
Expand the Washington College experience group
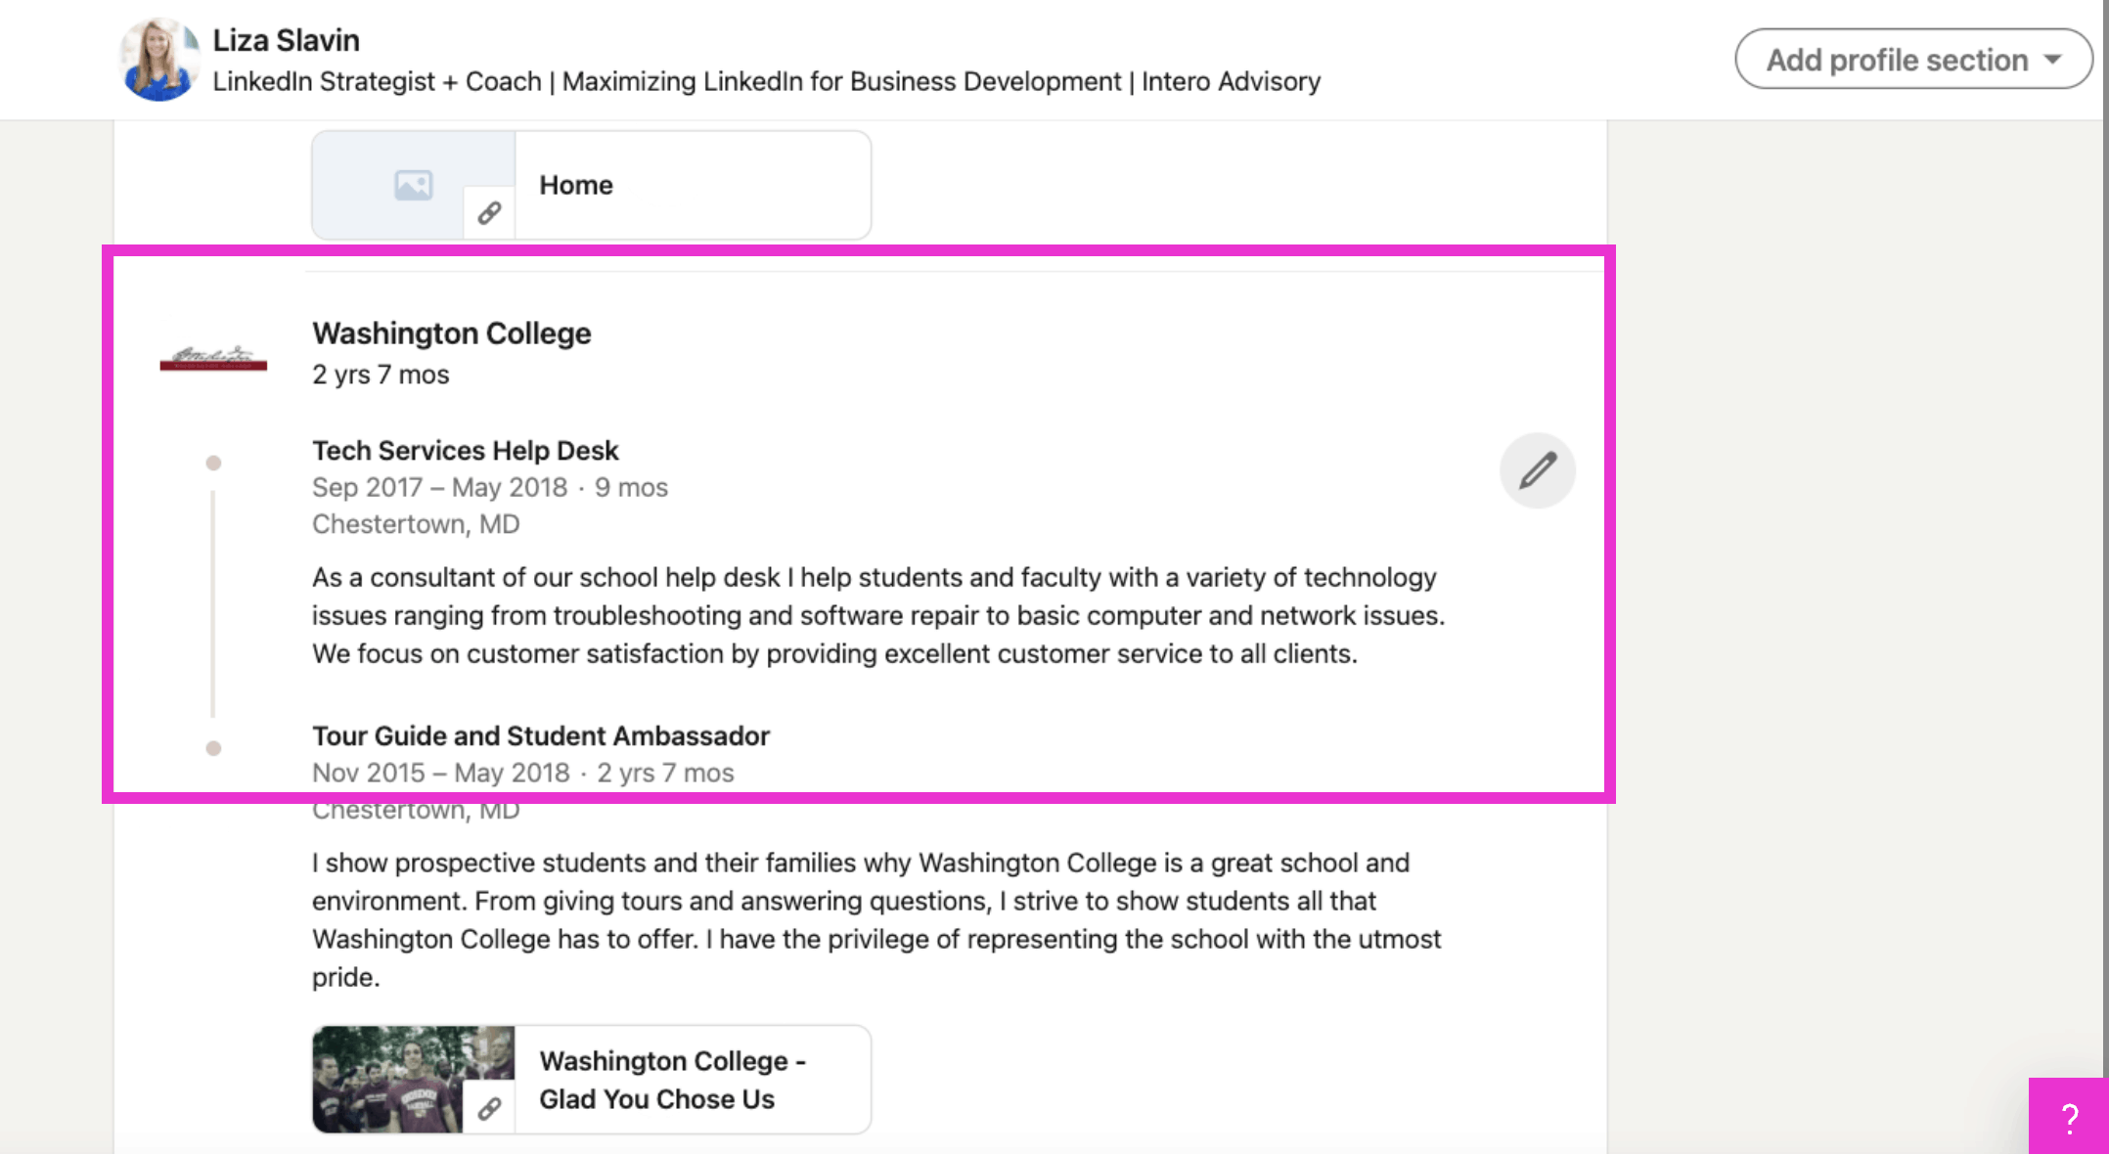tap(451, 333)
